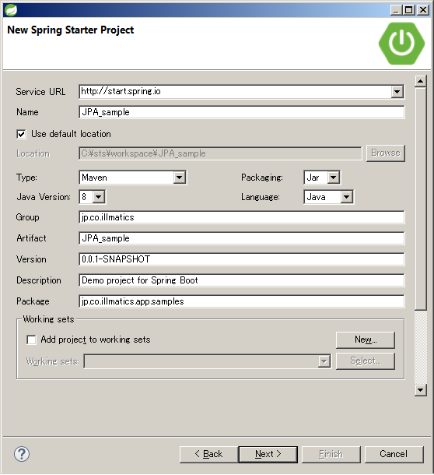This screenshot has height=475, width=434.
Task: Go to the Next page
Action: click(268, 454)
